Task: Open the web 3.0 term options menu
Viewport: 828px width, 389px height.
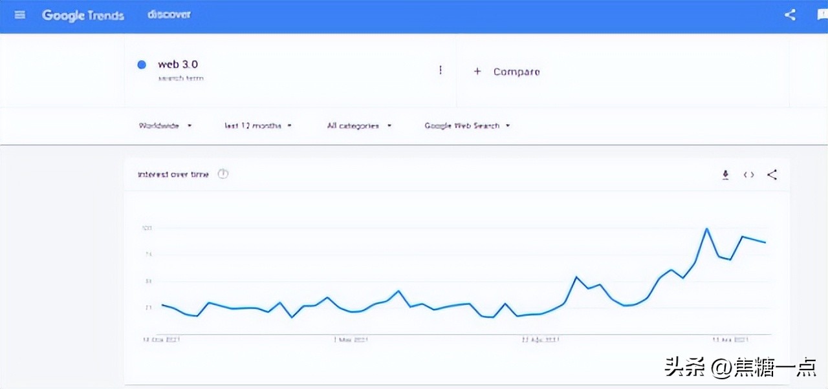Action: tap(441, 70)
